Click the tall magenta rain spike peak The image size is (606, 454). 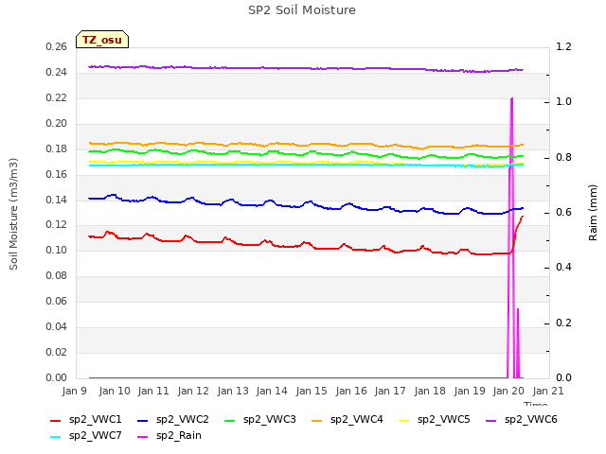coord(511,98)
